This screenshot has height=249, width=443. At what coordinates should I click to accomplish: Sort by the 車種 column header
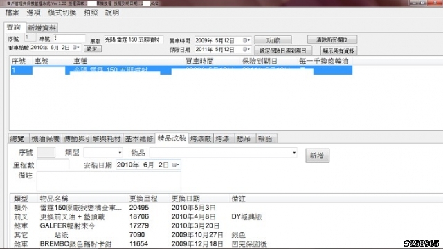click(x=127, y=61)
